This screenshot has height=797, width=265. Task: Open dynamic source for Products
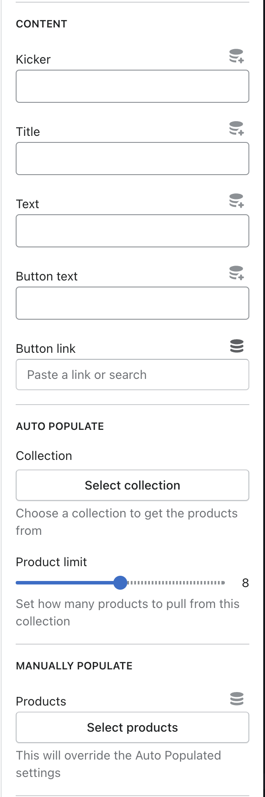pyautogui.click(x=237, y=699)
